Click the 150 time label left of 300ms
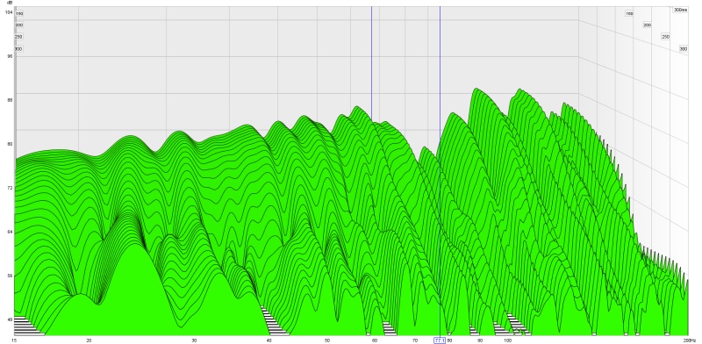This screenshot has width=702, height=344. click(x=629, y=14)
